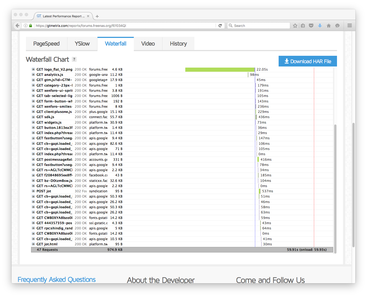Expand the GET rpc:shindig_rand request row
The image size is (367, 297).
pyautogui.click(x=33, y=228)
